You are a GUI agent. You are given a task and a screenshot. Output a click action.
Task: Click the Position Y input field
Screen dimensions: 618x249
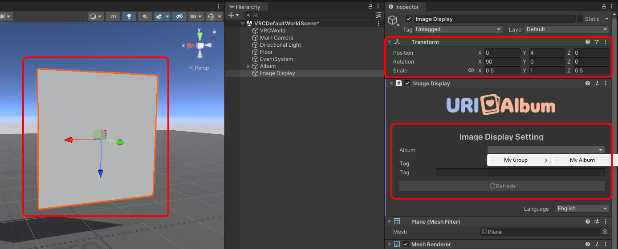pos(546,52)
